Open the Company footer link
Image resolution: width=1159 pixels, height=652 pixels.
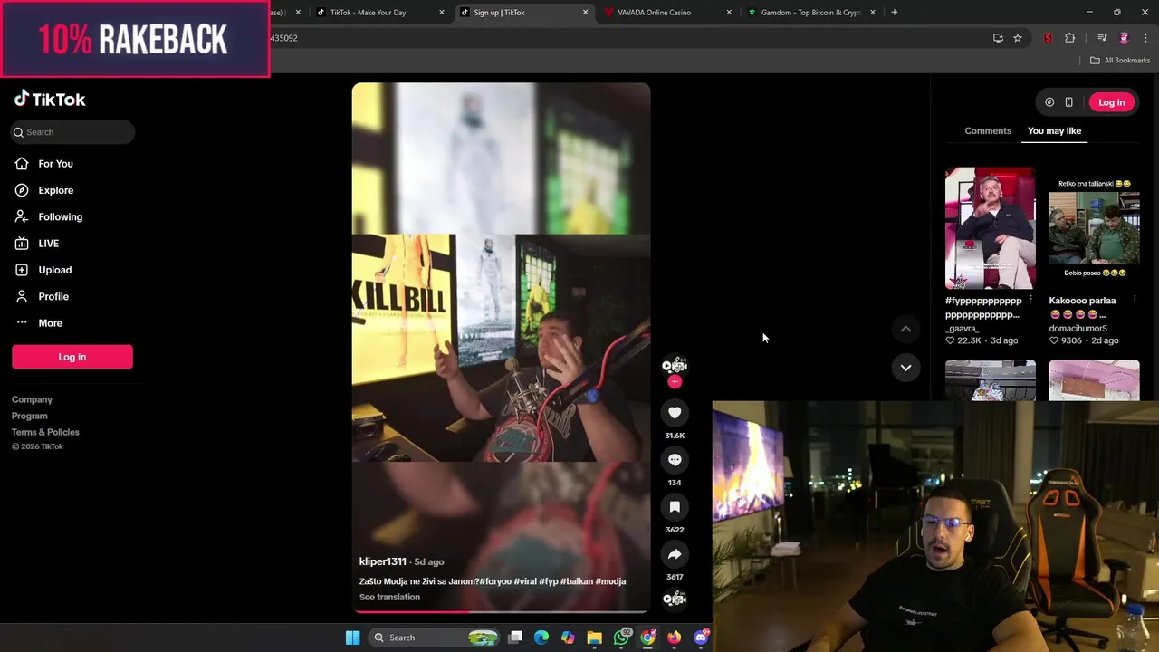32,400
